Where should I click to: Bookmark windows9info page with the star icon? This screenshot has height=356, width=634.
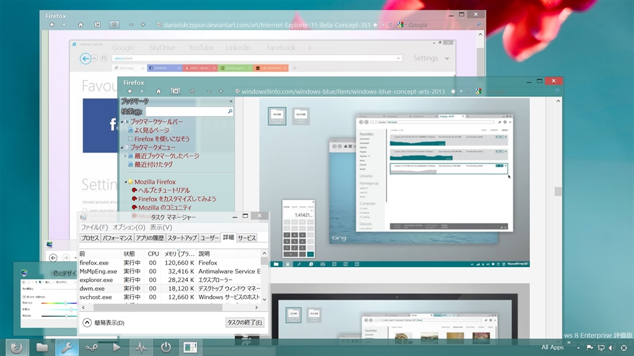click(453, 91)
